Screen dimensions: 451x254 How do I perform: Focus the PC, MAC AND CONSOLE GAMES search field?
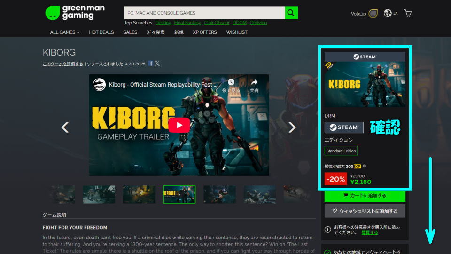(204, 13)
